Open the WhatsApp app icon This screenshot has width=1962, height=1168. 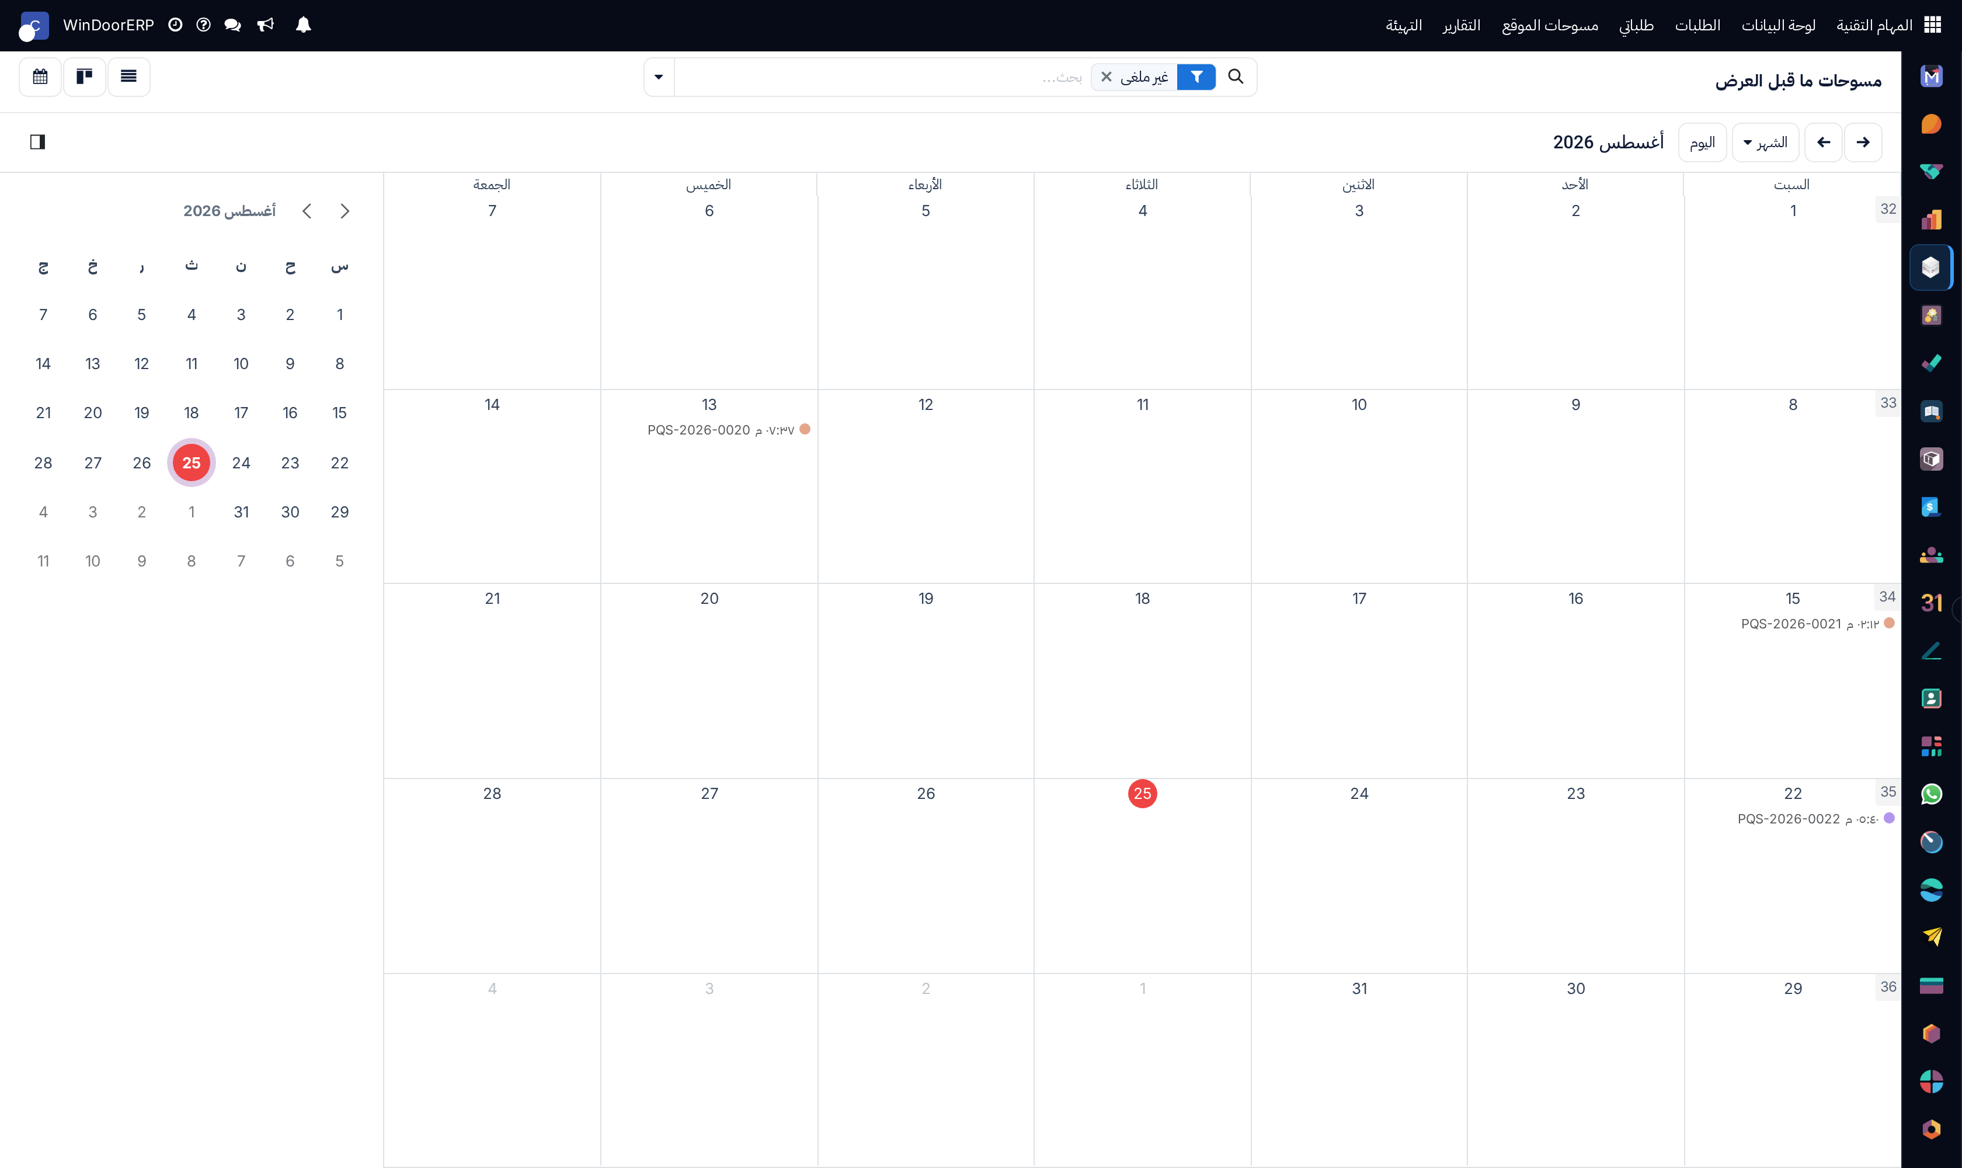pyautogui.click(x=1931, y=794)
